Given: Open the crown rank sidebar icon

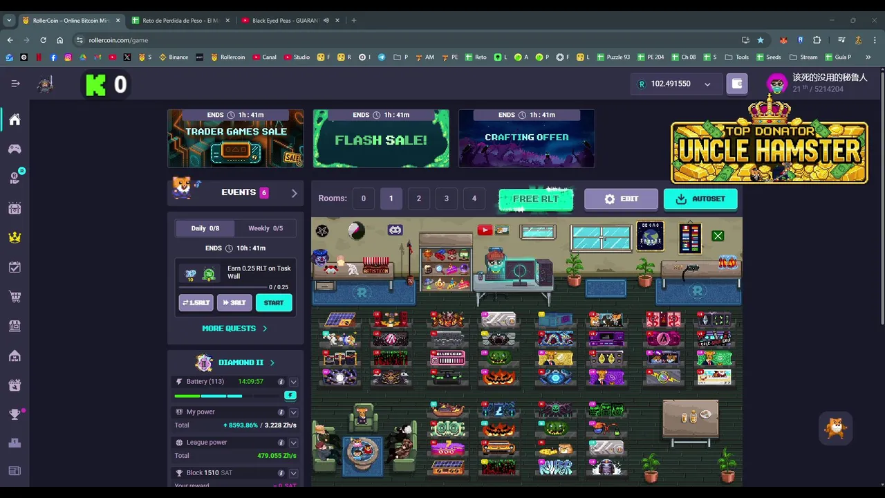Looking at the screenshot, I should [15, 237].
